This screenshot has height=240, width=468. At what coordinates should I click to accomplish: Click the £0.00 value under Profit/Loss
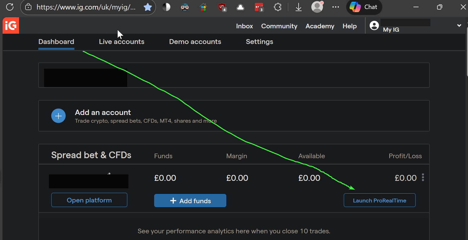[406, 178]
